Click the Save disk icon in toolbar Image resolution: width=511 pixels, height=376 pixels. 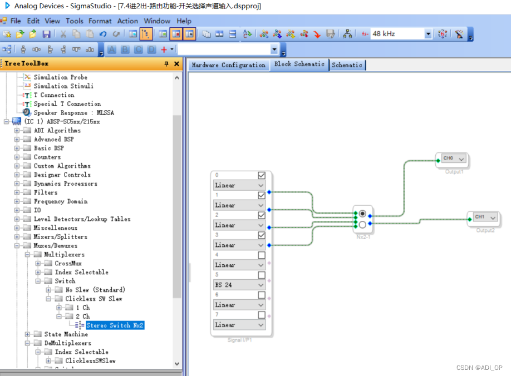(46, 34)
